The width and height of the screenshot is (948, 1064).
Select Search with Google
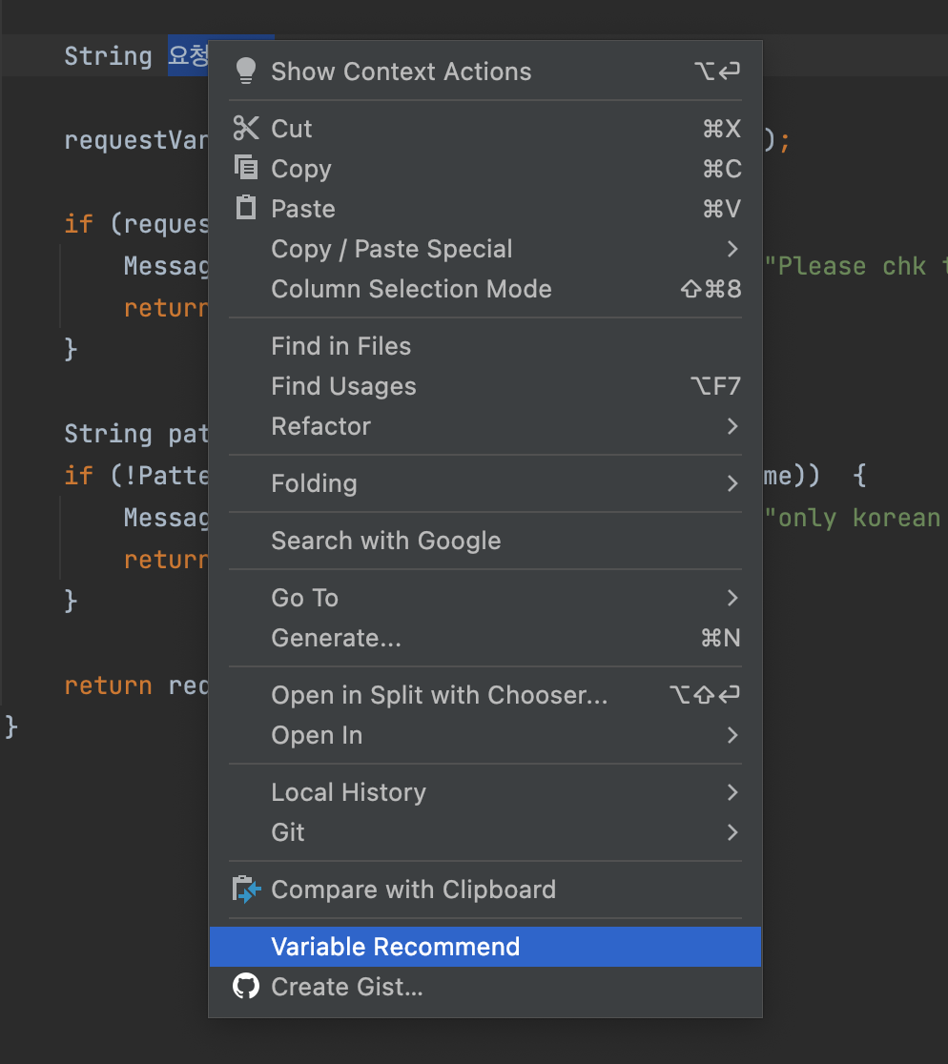coord(386,541)
